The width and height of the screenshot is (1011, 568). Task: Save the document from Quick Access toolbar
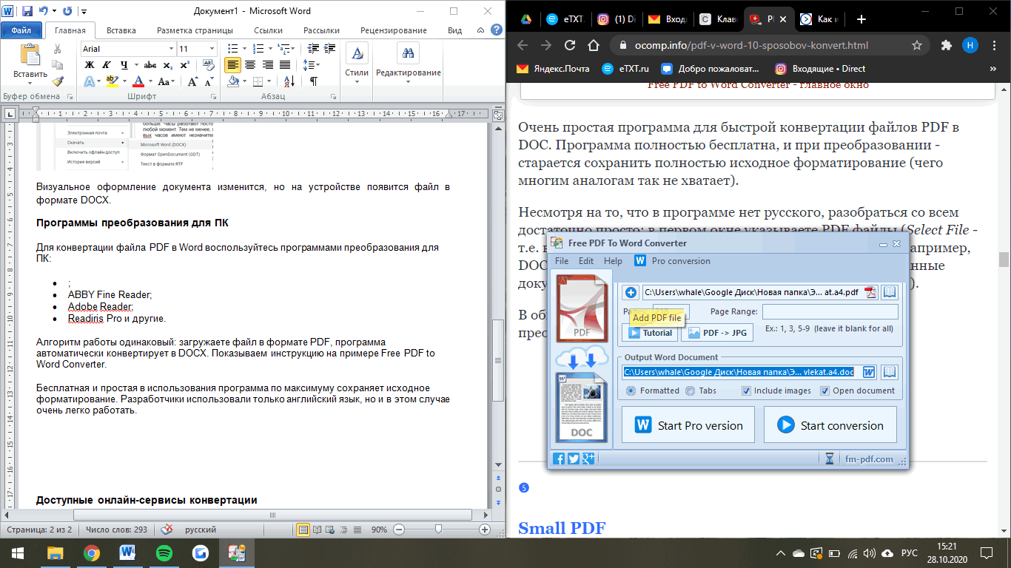tap(27, 11)
